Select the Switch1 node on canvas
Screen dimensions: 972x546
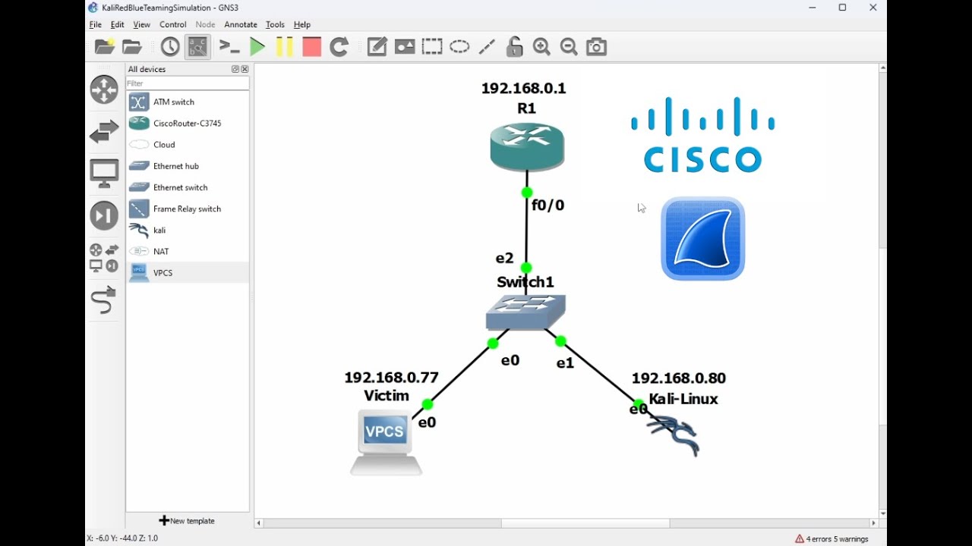click(525, 312)
